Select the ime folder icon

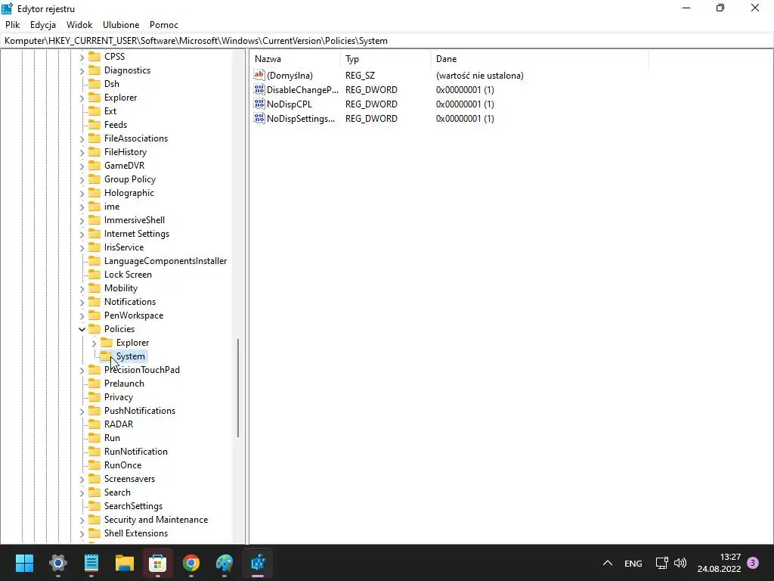point(94,207)
